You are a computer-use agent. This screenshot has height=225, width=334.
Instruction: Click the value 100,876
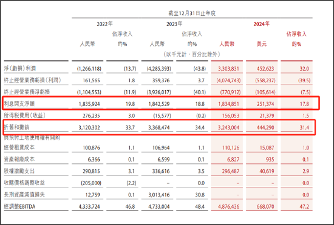(91, 148)
